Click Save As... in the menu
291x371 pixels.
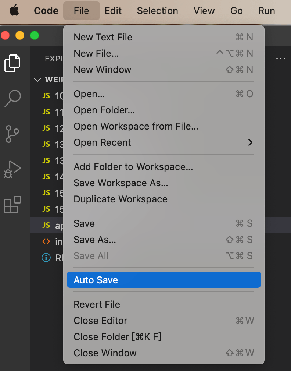point(95,240)
